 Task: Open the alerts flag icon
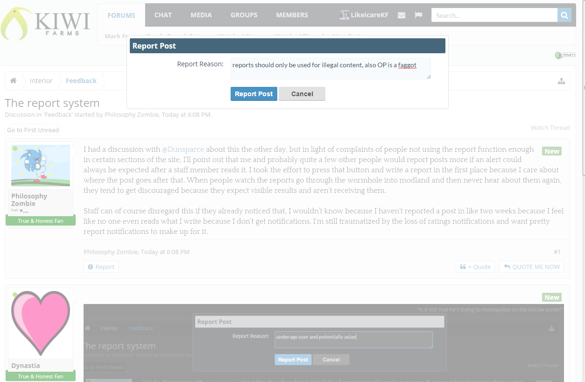pos(418,15)
